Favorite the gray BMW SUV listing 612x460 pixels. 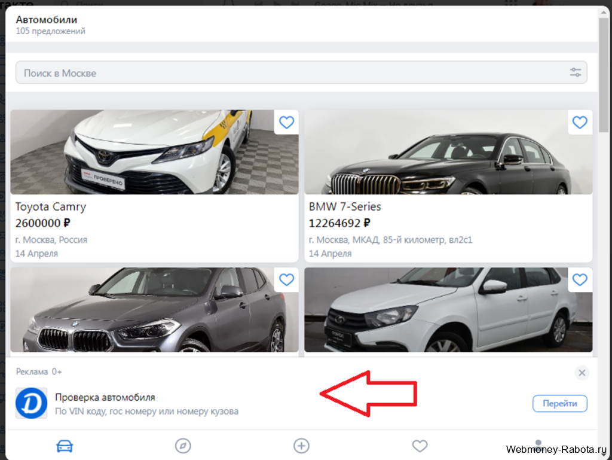point(286,279)
